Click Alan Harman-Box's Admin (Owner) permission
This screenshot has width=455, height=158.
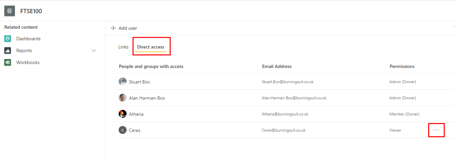click(403, 98)
